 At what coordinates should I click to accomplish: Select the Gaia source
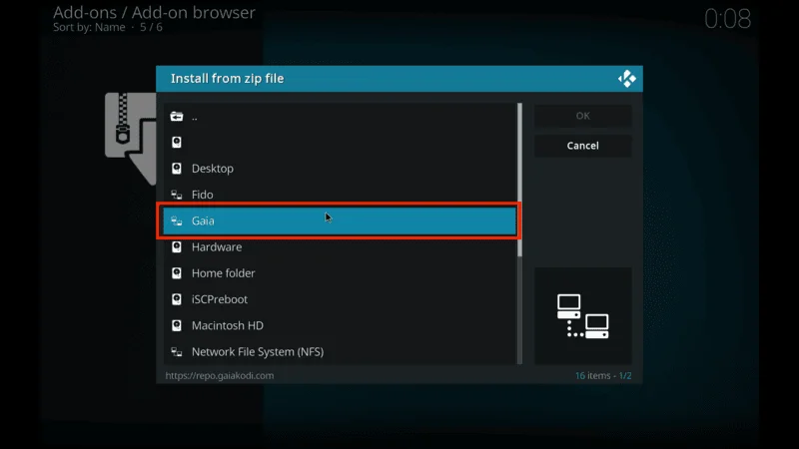340,221
